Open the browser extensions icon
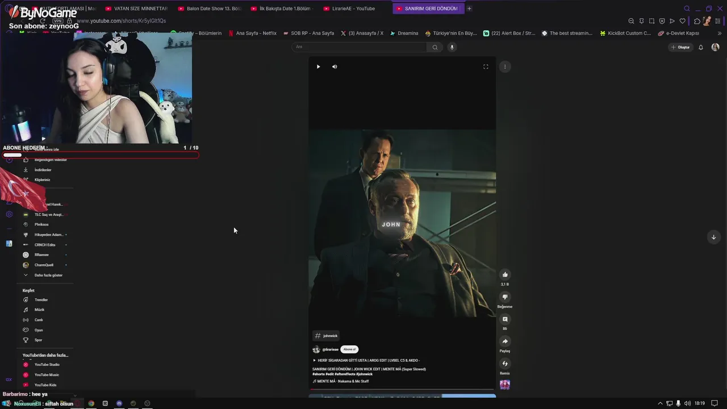The height and width of the screenshot is (409, 727). 697,21
